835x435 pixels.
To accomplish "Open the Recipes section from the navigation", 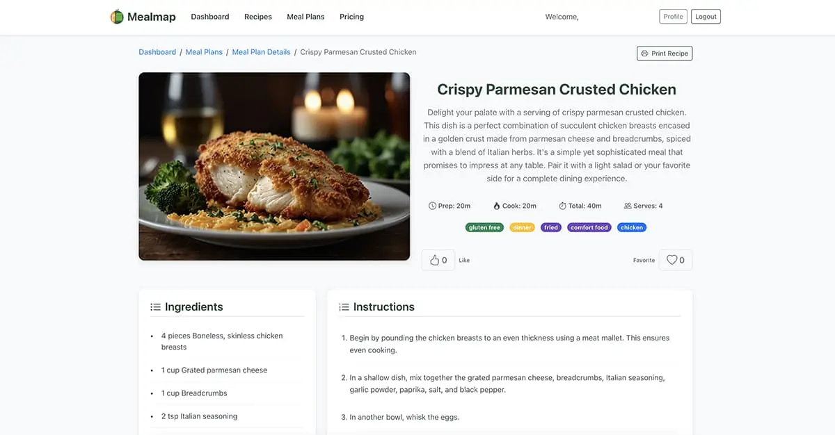I will pos(257,16).
